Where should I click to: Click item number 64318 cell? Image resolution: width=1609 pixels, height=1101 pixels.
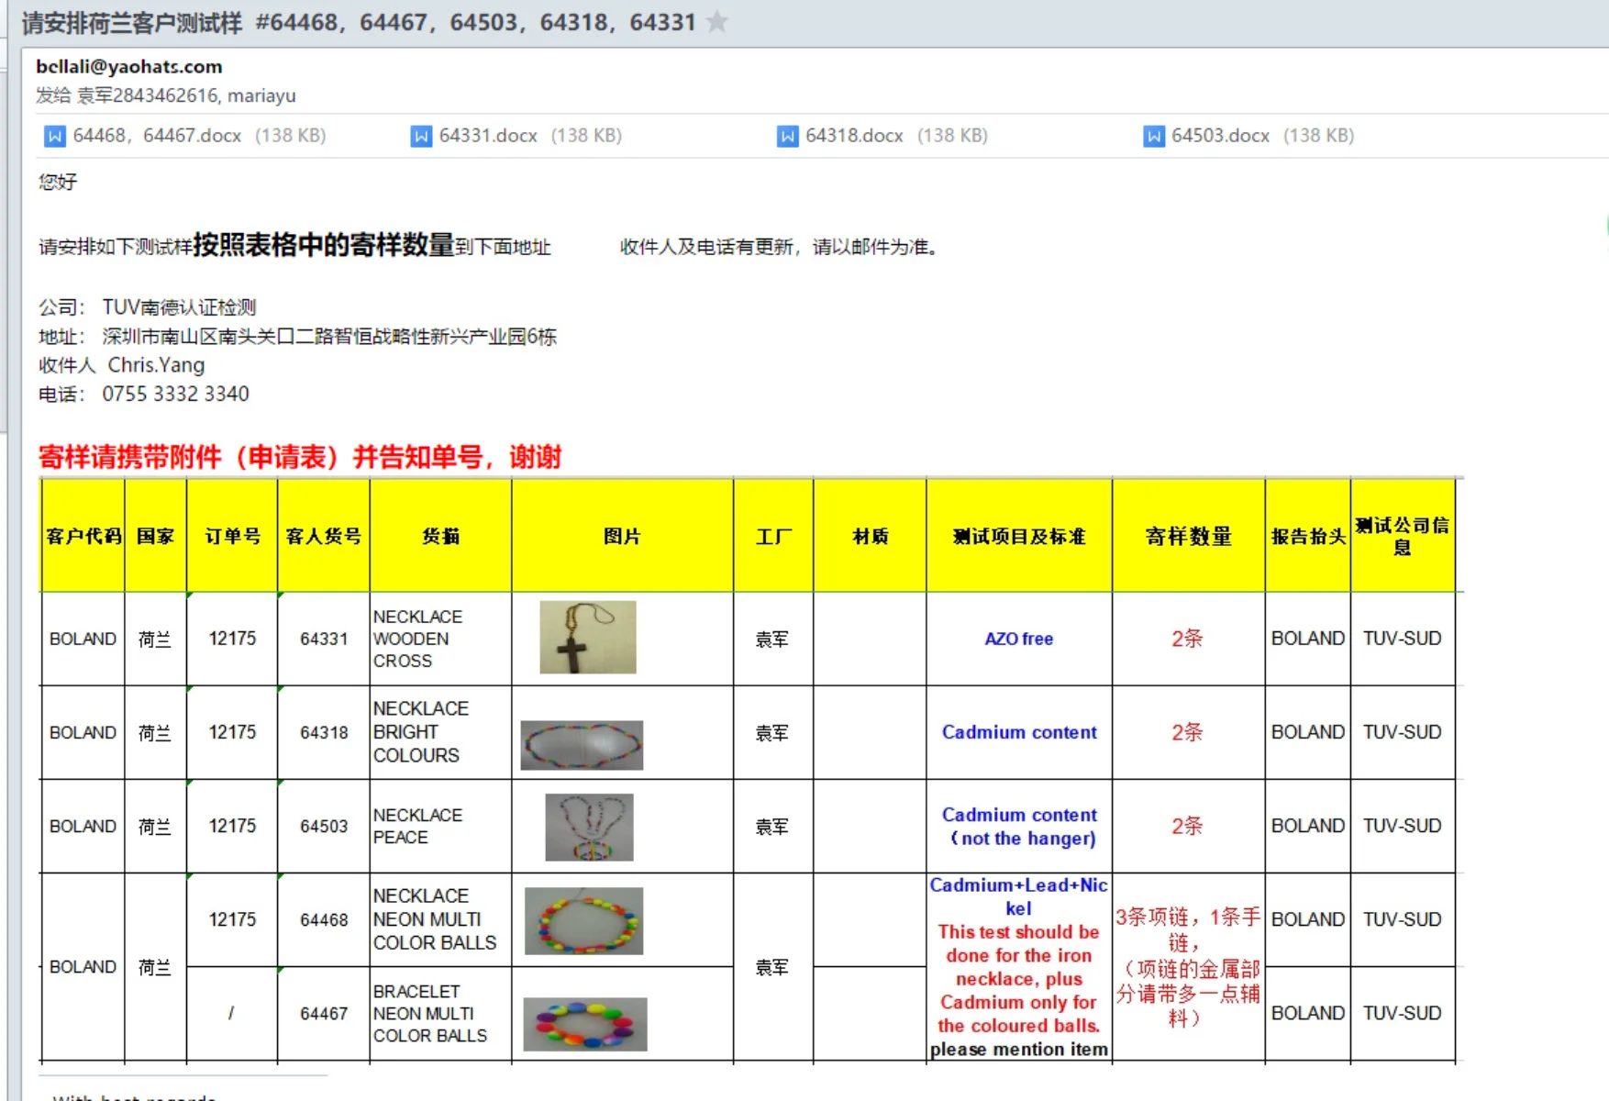point(324,732)
